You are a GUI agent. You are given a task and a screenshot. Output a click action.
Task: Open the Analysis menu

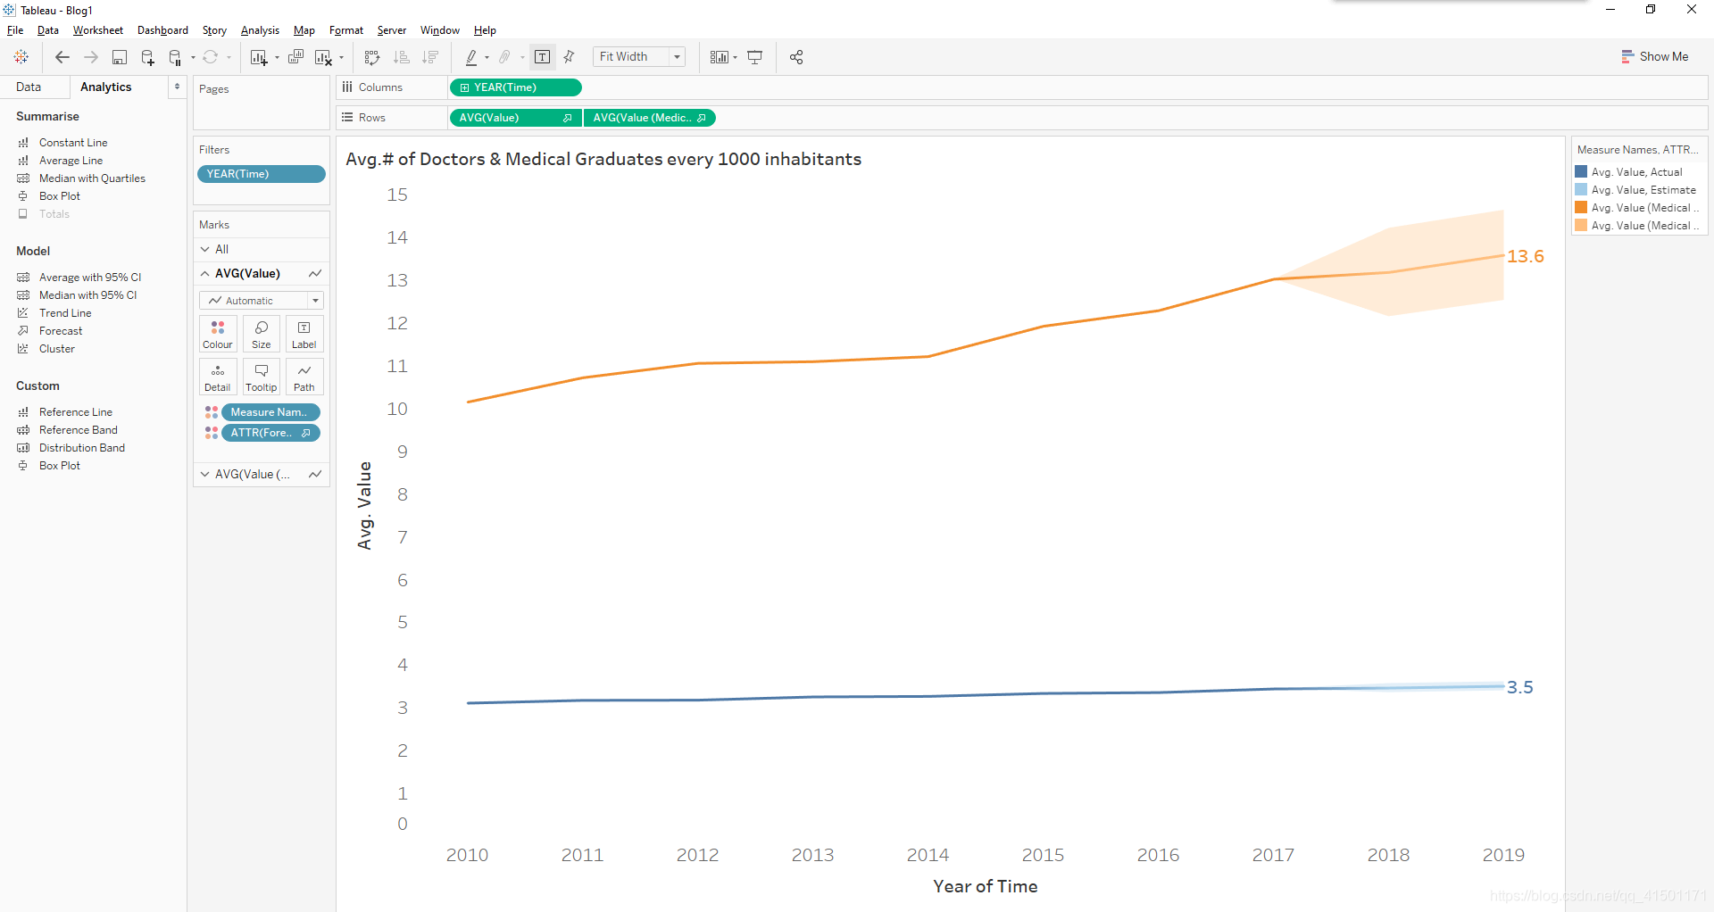260,30
